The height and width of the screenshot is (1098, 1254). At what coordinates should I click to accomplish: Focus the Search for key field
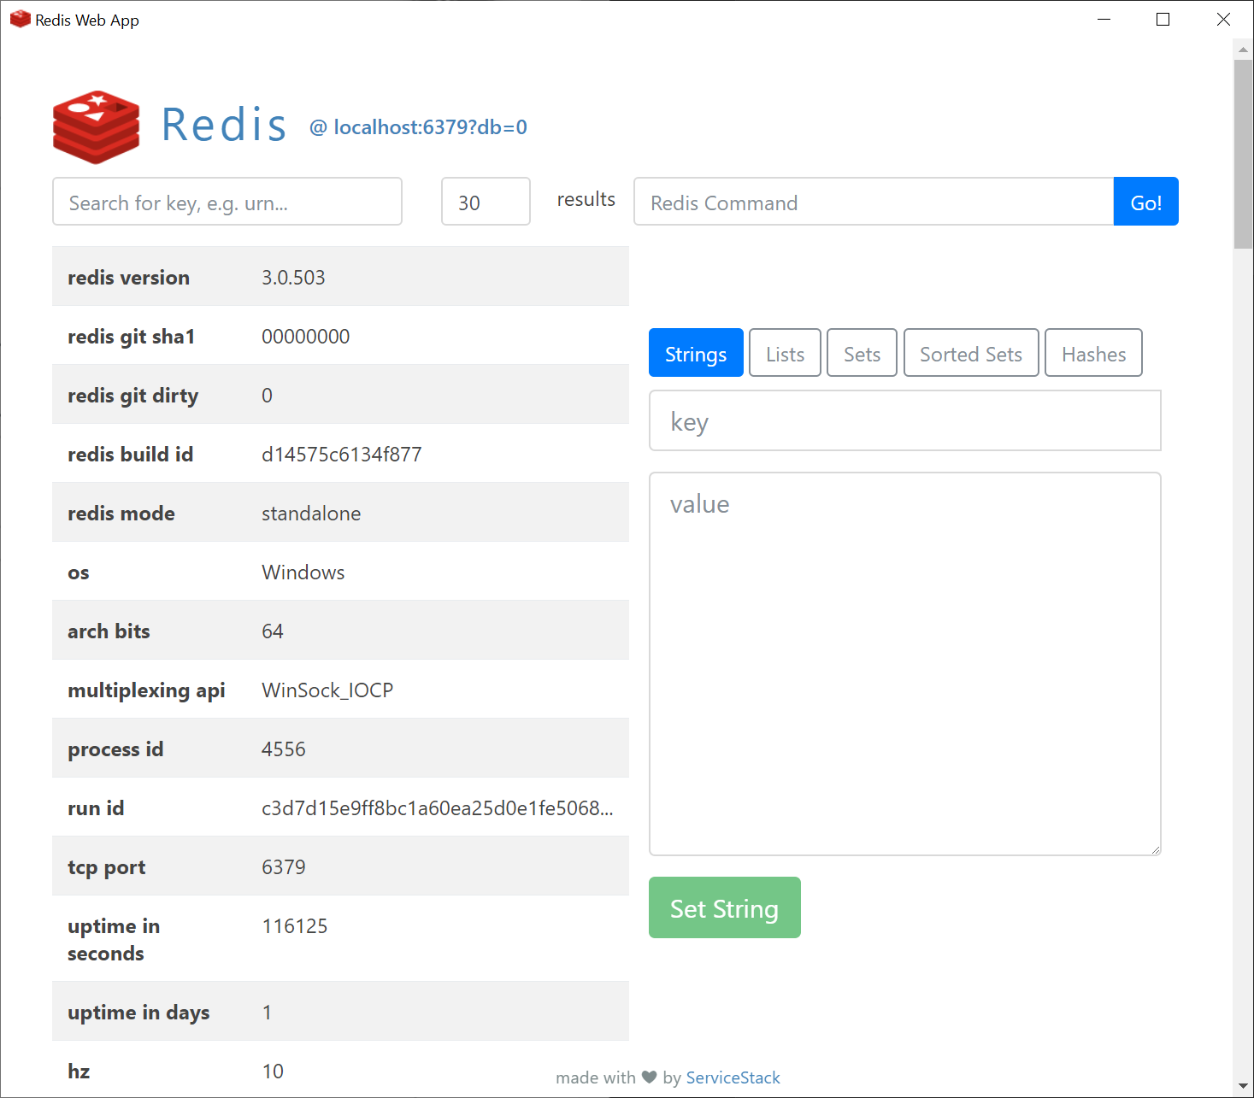click(227, 202)
